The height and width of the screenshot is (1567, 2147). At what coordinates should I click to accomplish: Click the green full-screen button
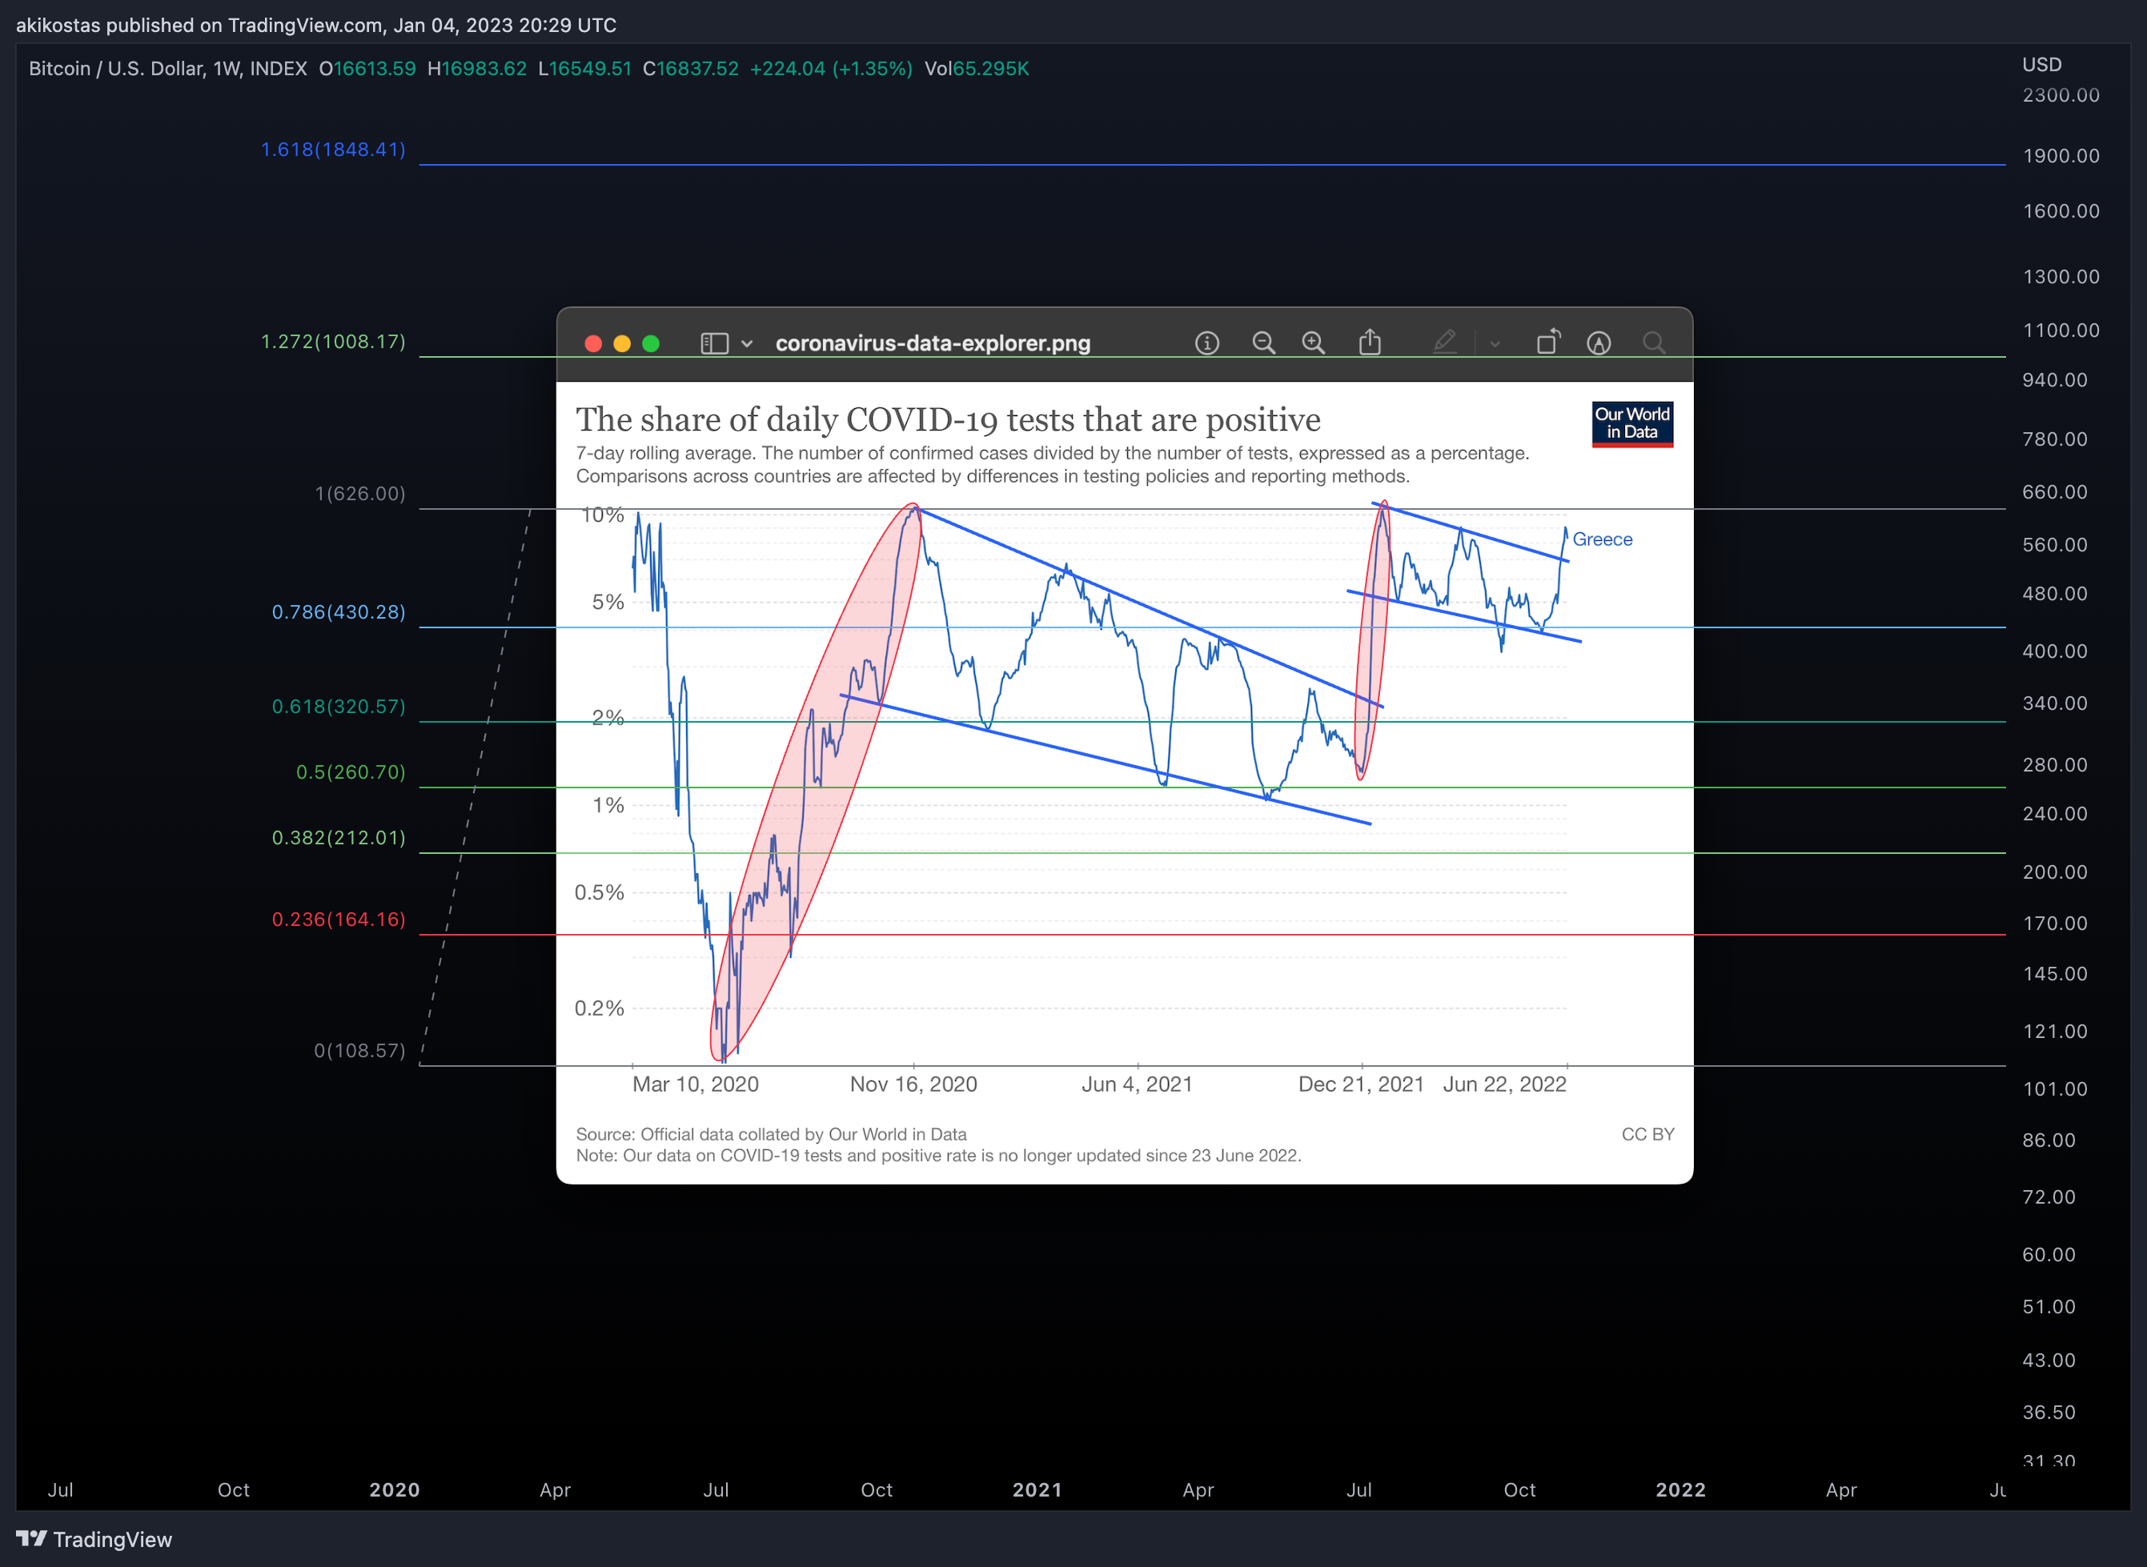tap(651, 343)
